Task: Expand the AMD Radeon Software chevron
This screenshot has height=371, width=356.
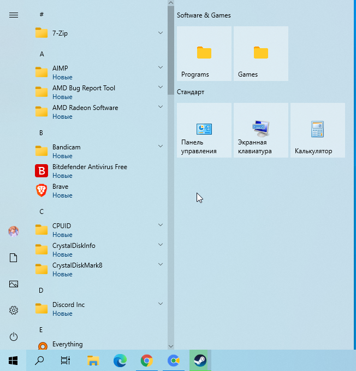Action: pyautogui.click(x=161, y=107)
